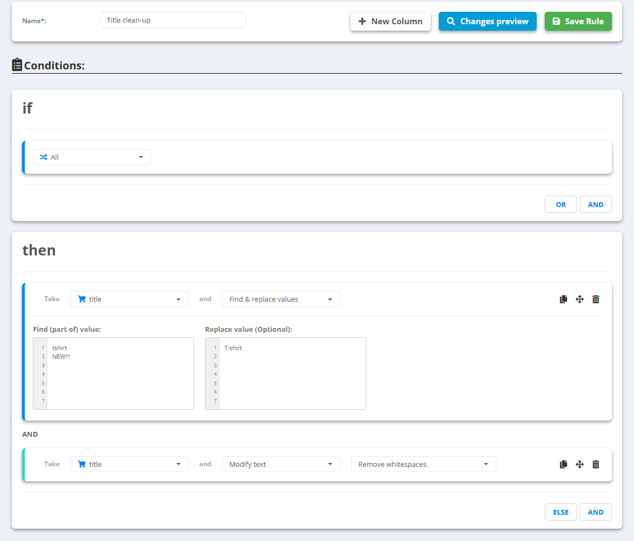Open title field dropdown in Find & replace row
Viewport: 634px width, 541px height.
click(130, 299)
